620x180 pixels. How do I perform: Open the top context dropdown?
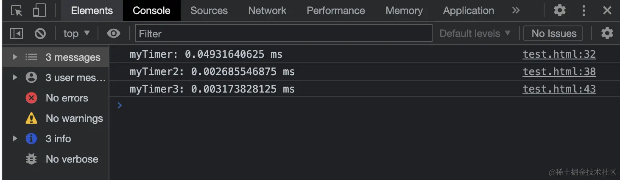coord(76,33)
